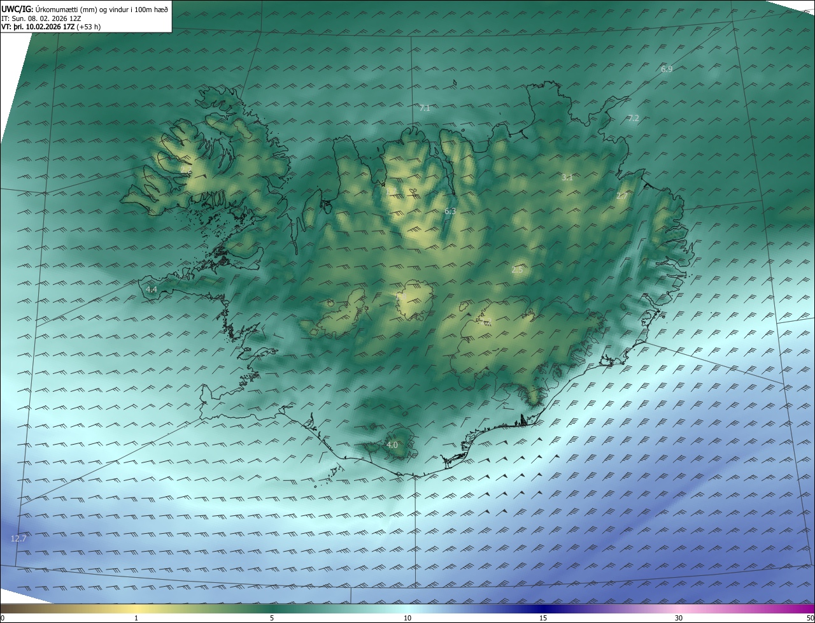Select the 2.7 value label
Image resolution: width=815 pixels, height=623 pixels.
tap(621, 196)
